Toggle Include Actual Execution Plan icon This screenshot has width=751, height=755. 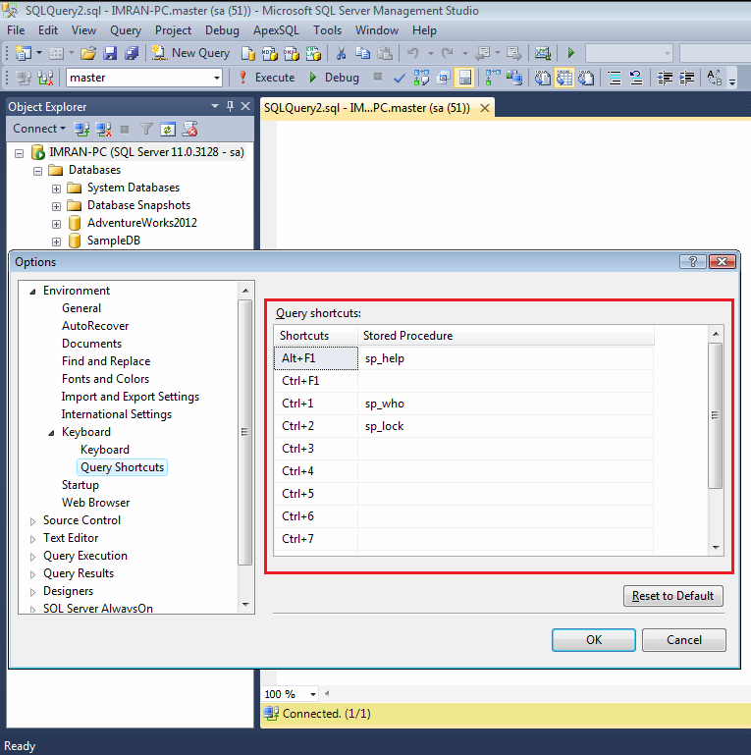click(493, 78)
